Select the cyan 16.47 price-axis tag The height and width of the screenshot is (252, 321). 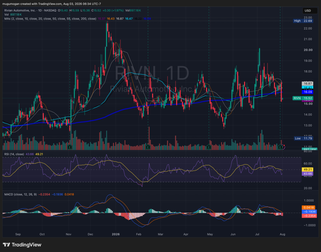308,88
